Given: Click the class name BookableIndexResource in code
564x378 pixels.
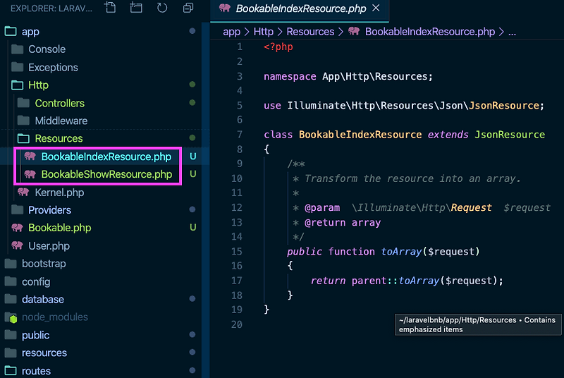Looking at the screenshot, I should (360, 135).
